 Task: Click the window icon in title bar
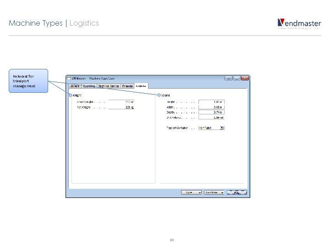pyautogui.click(x=69, y=78)
